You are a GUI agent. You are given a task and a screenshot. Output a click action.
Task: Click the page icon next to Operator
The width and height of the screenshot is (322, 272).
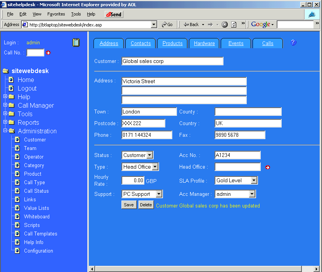17,157
